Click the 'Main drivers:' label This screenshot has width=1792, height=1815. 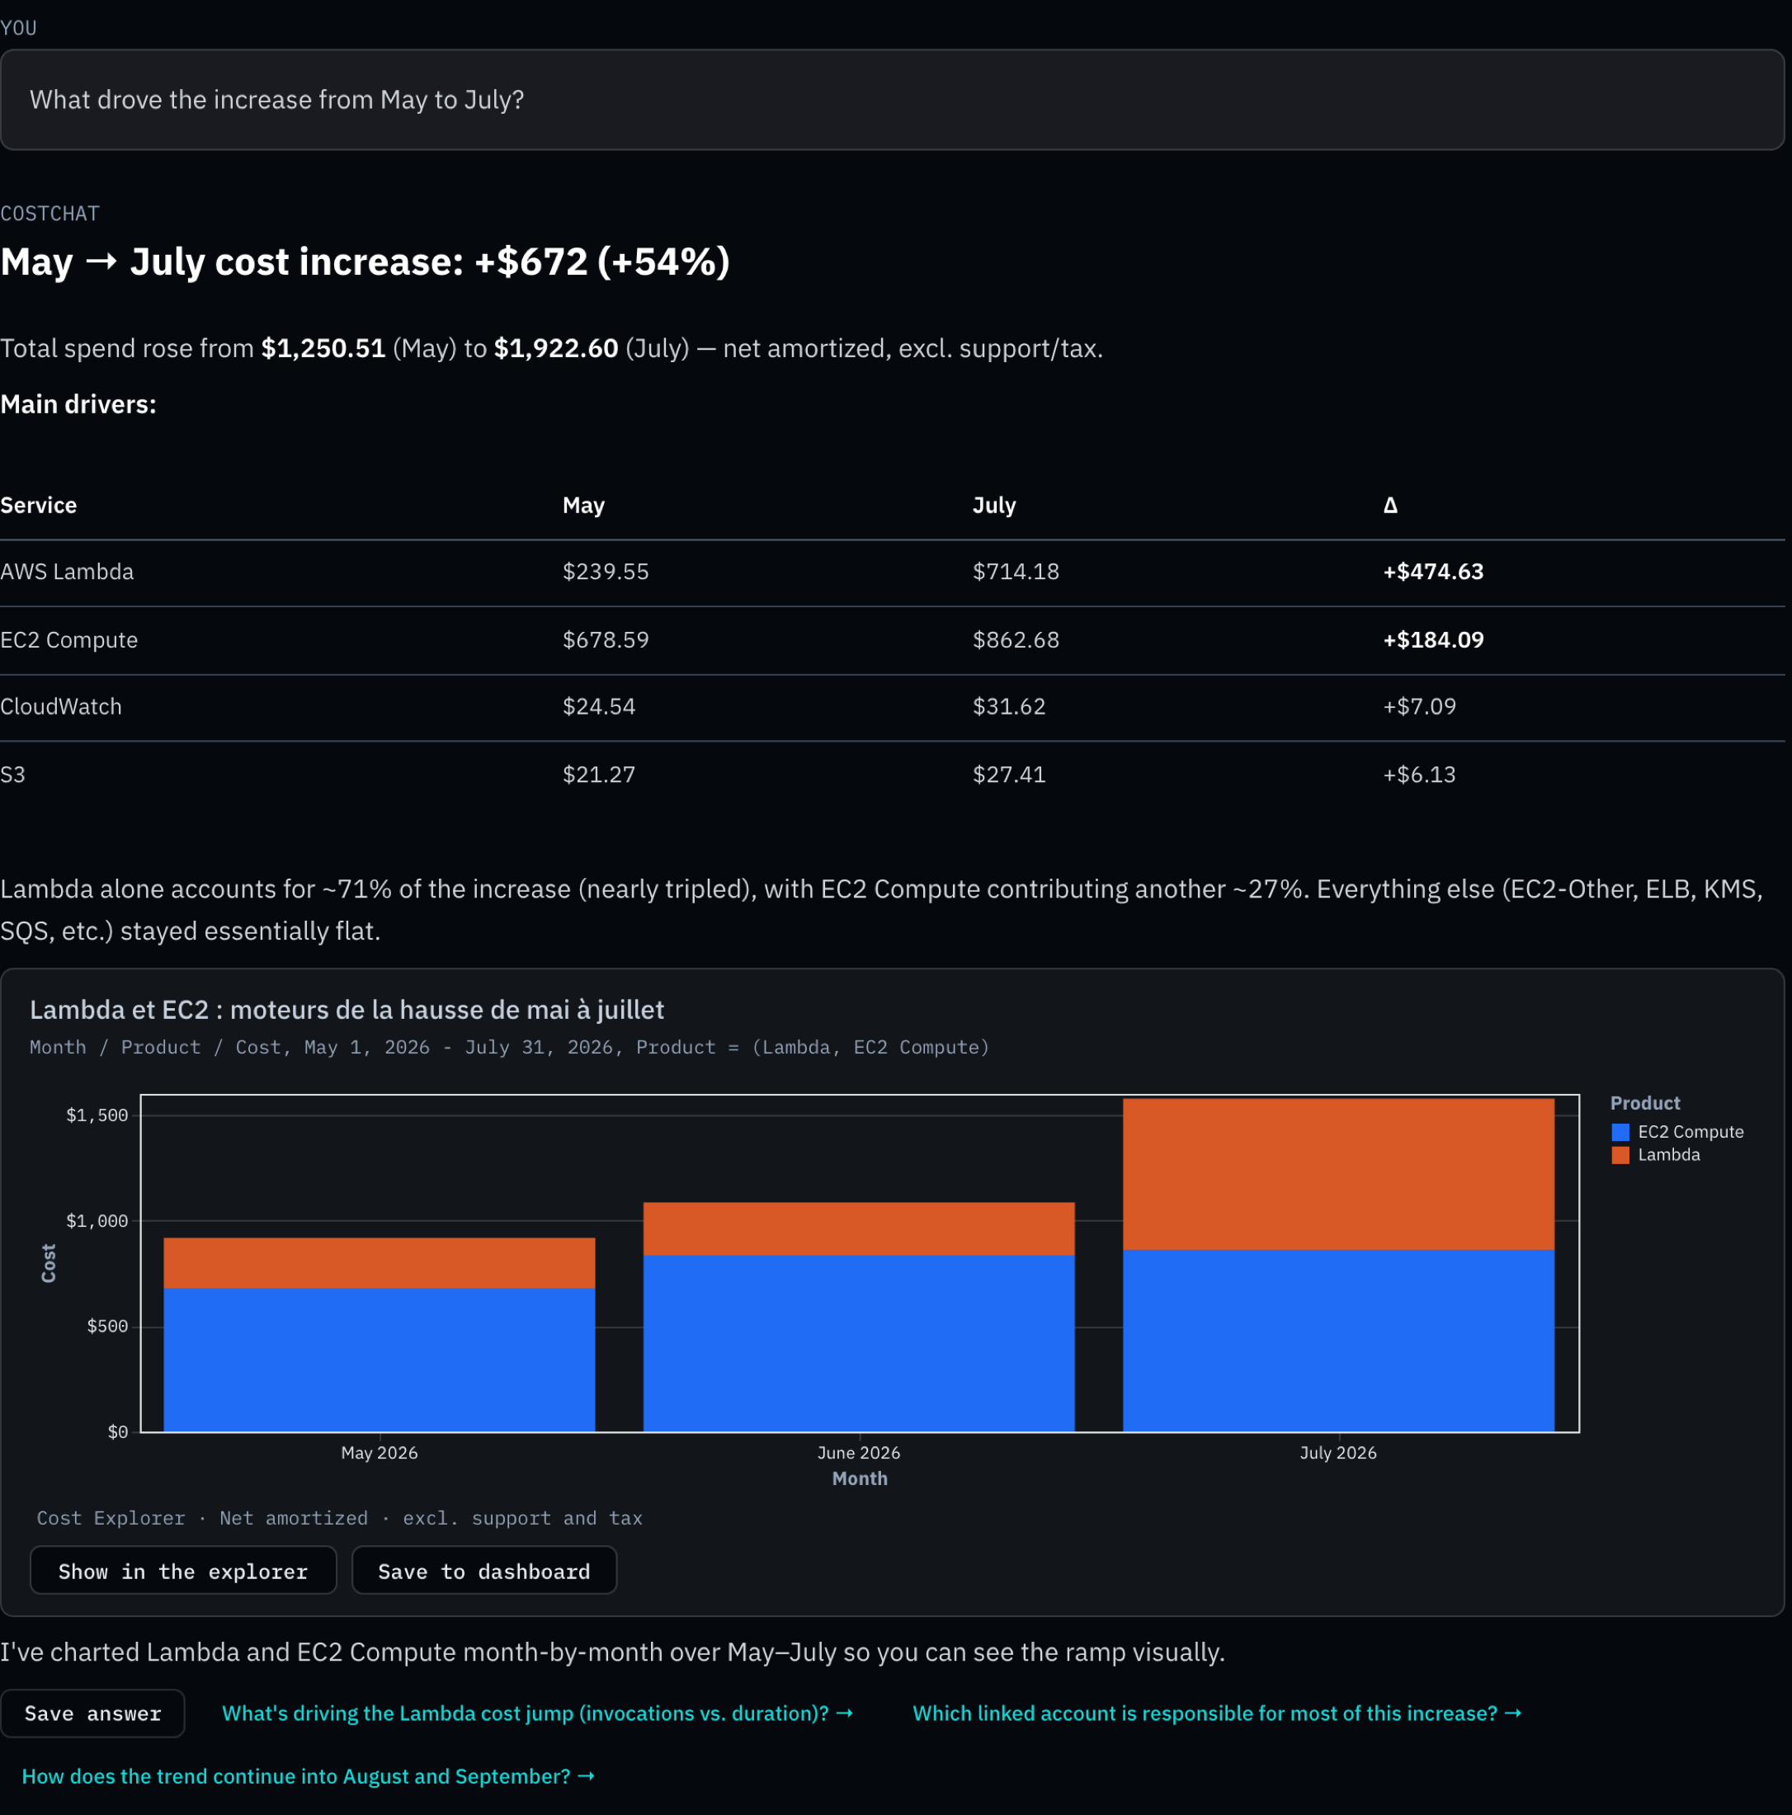click(78, 405)
